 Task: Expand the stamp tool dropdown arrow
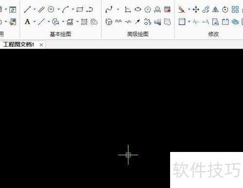tap(77, 21)
